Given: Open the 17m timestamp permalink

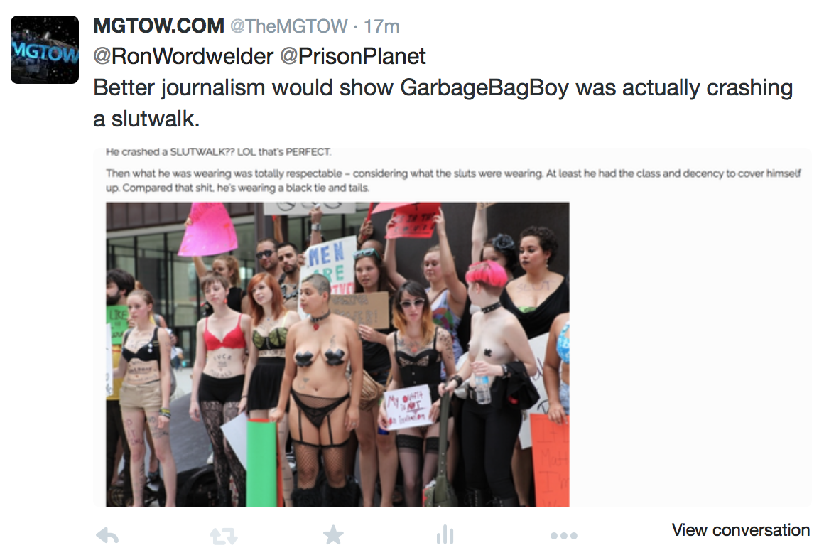Looking at the screenshot, I should pyautogui.click(x=381, y=26).
